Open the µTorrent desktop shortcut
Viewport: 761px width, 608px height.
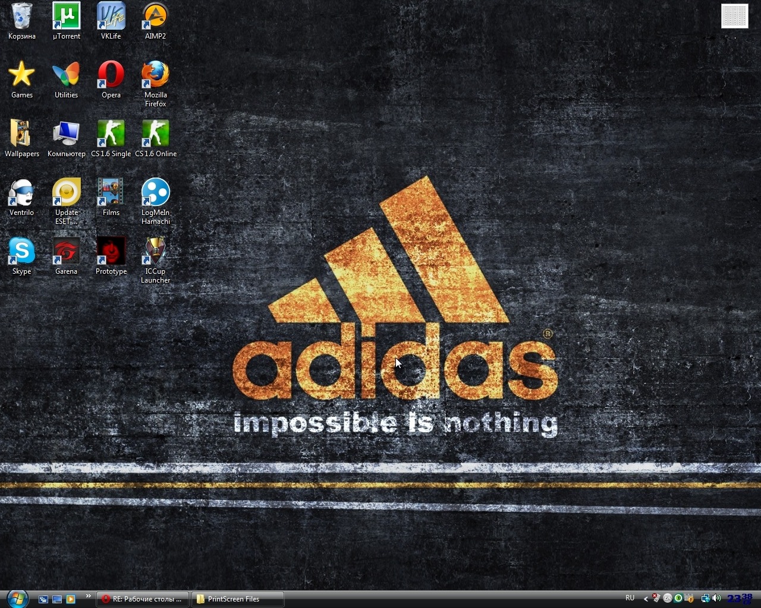[x=66, y=21]
